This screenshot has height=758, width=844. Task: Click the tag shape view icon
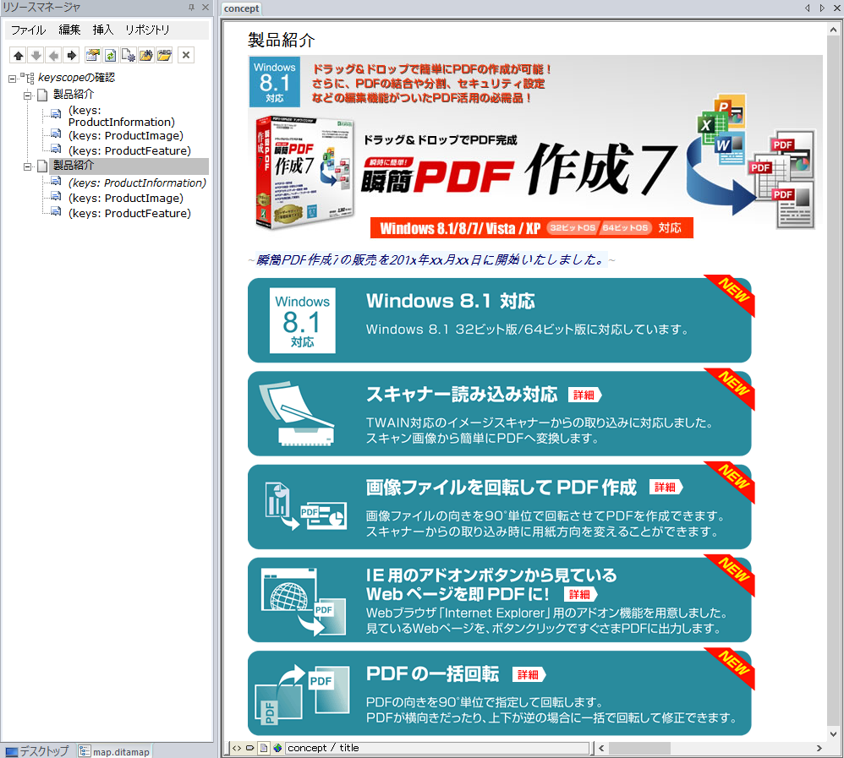point(250,749)
